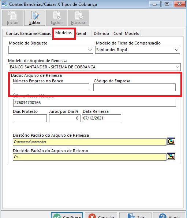This screenshot has height=218, width=187.
Task: Open the Geral tab
Action: click(81, 33)
